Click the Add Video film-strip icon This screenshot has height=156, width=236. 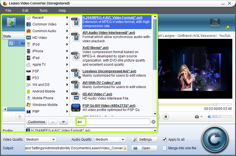pos(11,22)
